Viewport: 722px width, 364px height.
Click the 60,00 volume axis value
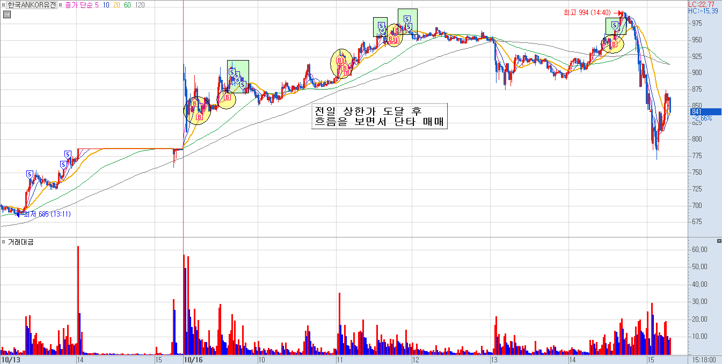(x=699, y=249)
